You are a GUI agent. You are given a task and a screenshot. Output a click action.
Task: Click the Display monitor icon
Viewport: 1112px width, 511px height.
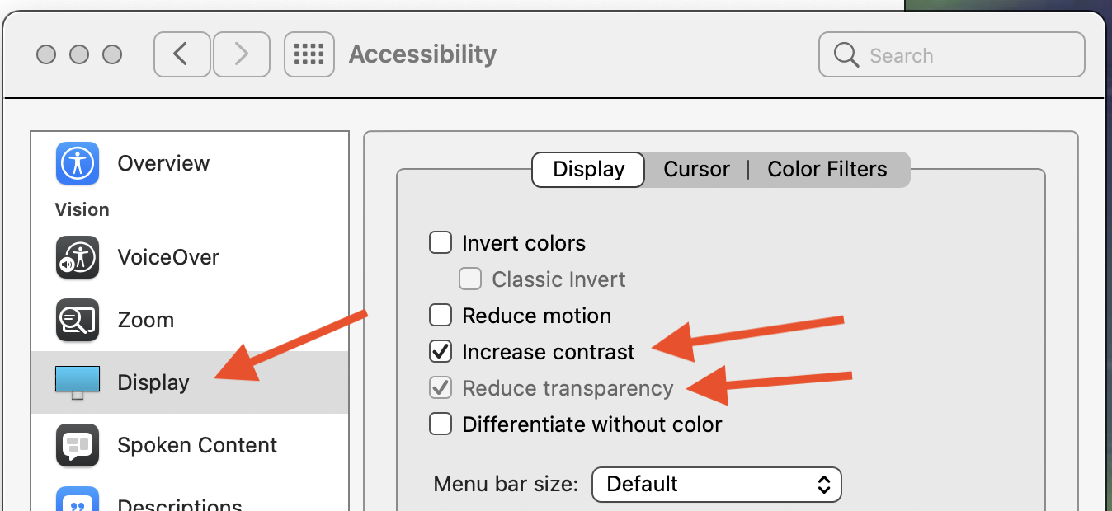(x=78, y=382)
